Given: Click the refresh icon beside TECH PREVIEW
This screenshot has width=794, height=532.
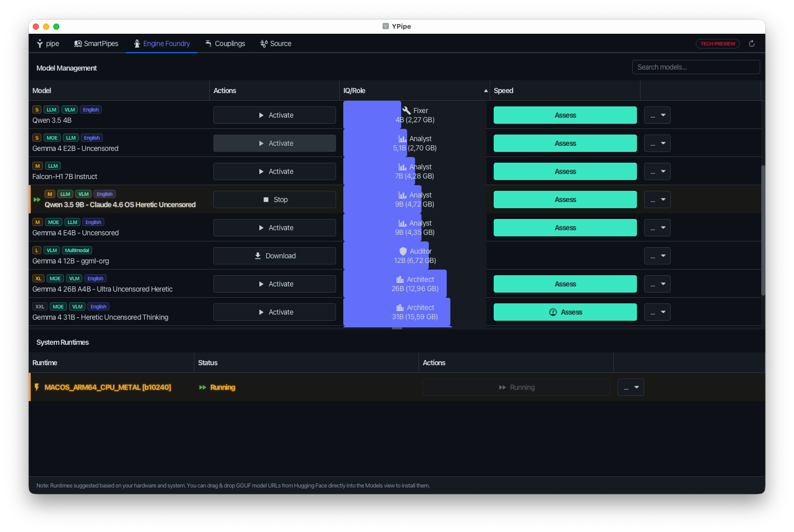Looking at the screenshot, I should coord(752,43).
